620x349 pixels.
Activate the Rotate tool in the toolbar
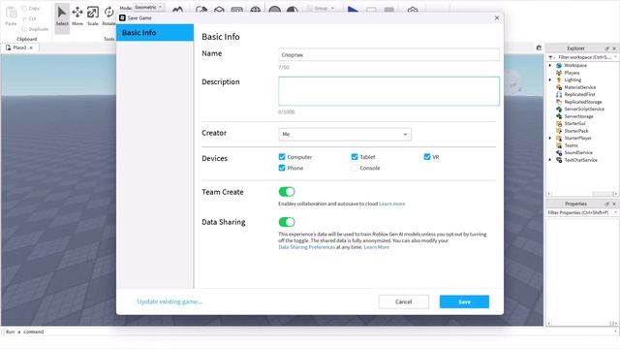point(108,16)
